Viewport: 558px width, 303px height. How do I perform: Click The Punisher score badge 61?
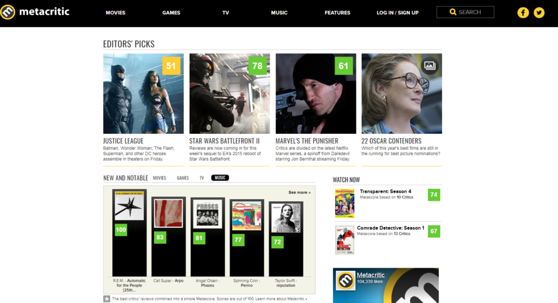(343, 66)
